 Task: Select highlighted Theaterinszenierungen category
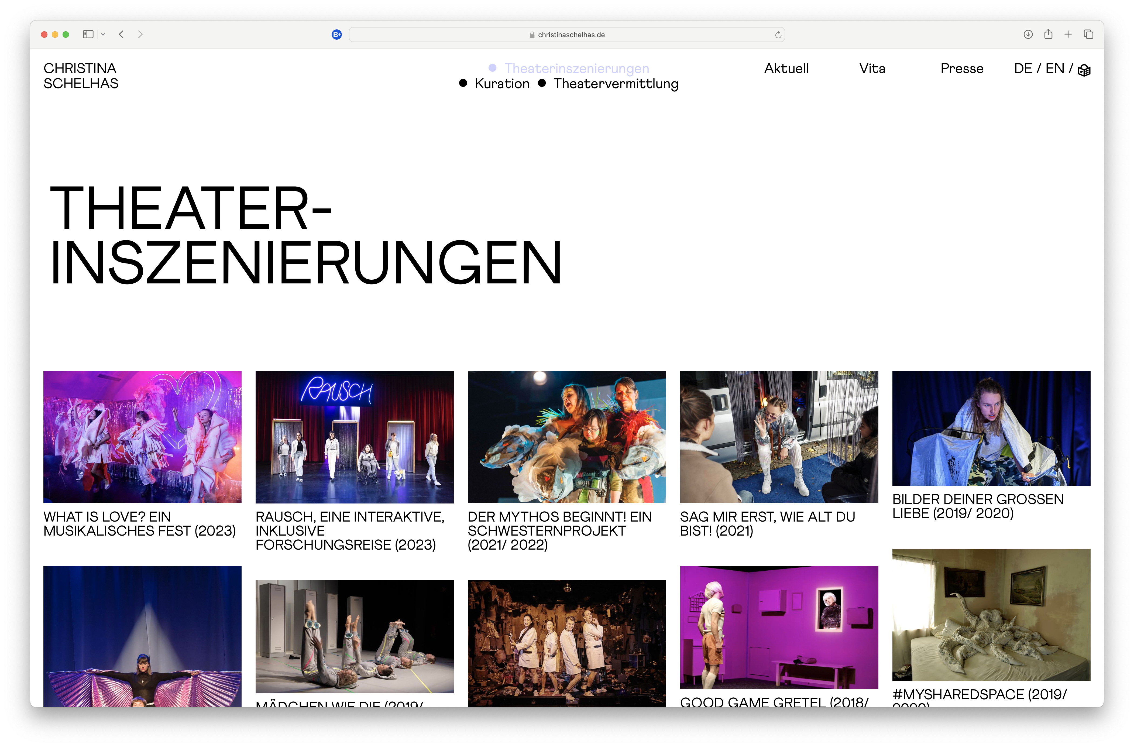(x=576, y=69)
